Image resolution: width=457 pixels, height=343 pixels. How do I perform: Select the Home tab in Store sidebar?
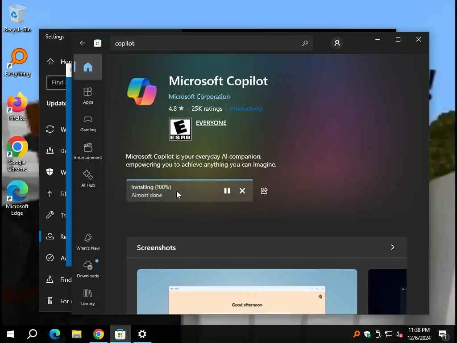coord(88,67)
